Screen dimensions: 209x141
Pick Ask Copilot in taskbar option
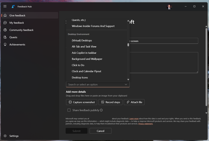[84, 53]
